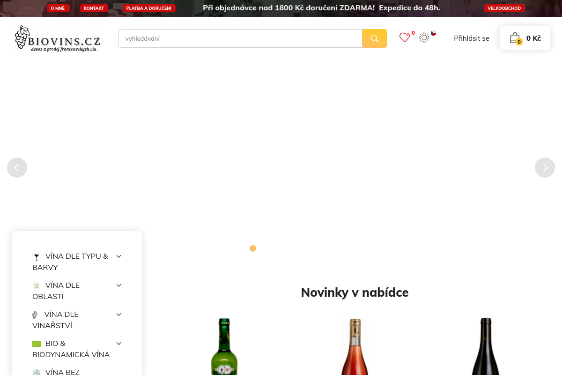Select the orange carousel dot indicator

coord(253,248)
